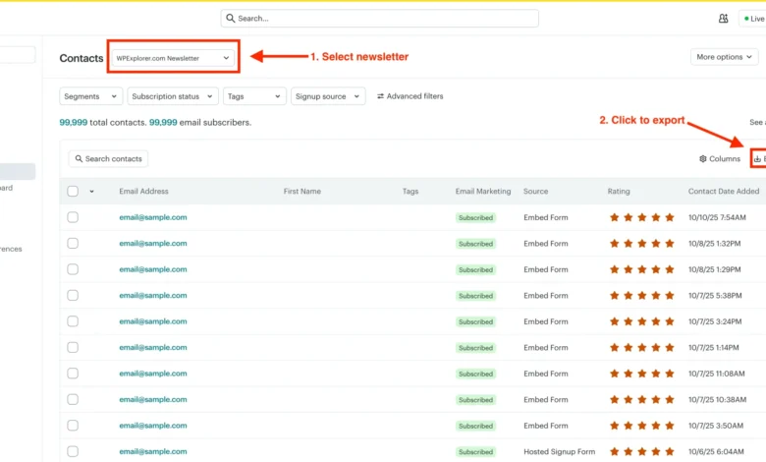Click the fifth rating star in the 10/10/25 row
Viewport: 766px width, 462px height.
[x=670, y=217]
